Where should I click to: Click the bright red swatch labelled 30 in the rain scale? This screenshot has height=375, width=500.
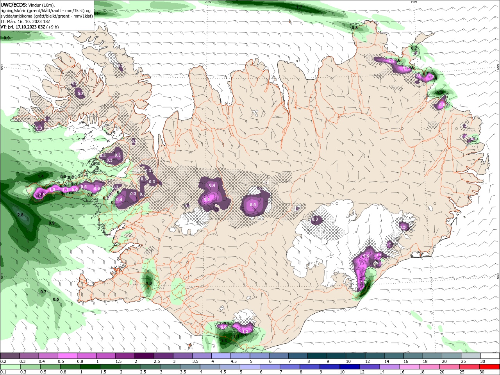click(x=490, y=367)
